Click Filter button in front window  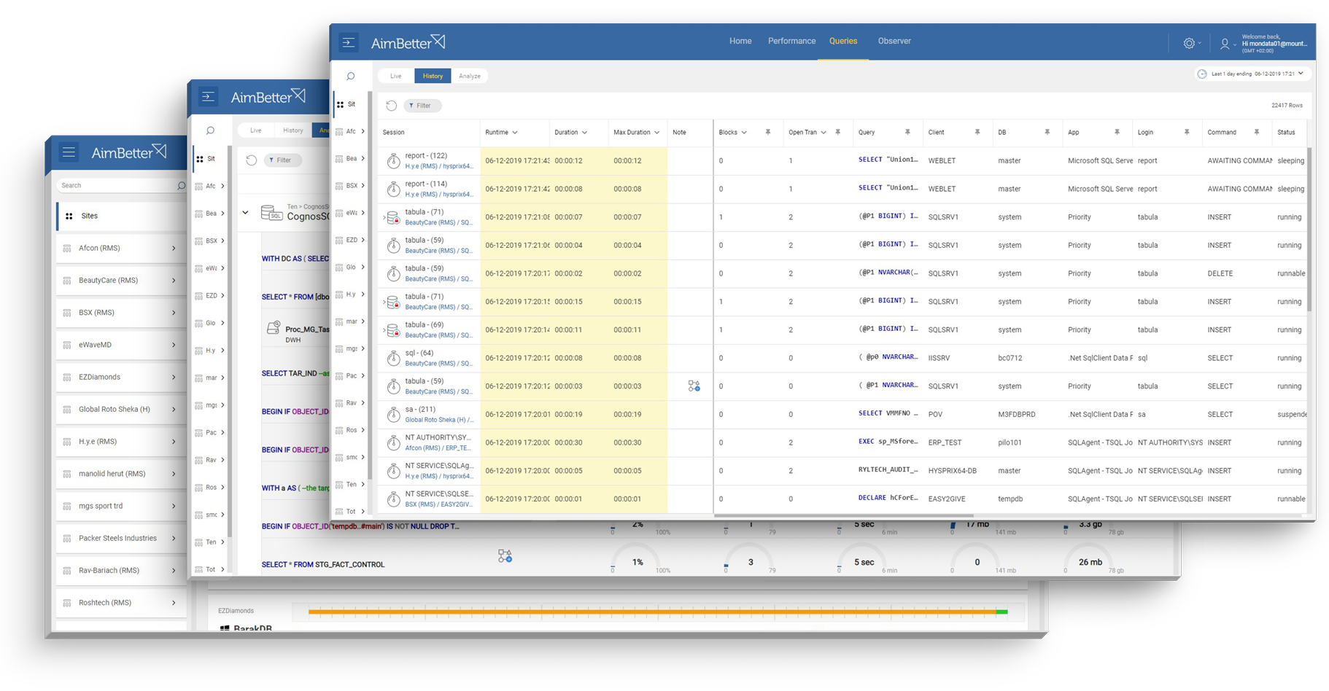[x=422, y=106]
